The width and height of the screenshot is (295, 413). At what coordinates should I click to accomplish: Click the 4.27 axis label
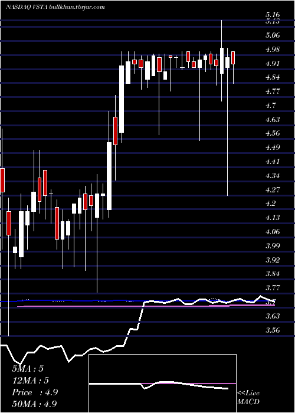click(273, 189)
